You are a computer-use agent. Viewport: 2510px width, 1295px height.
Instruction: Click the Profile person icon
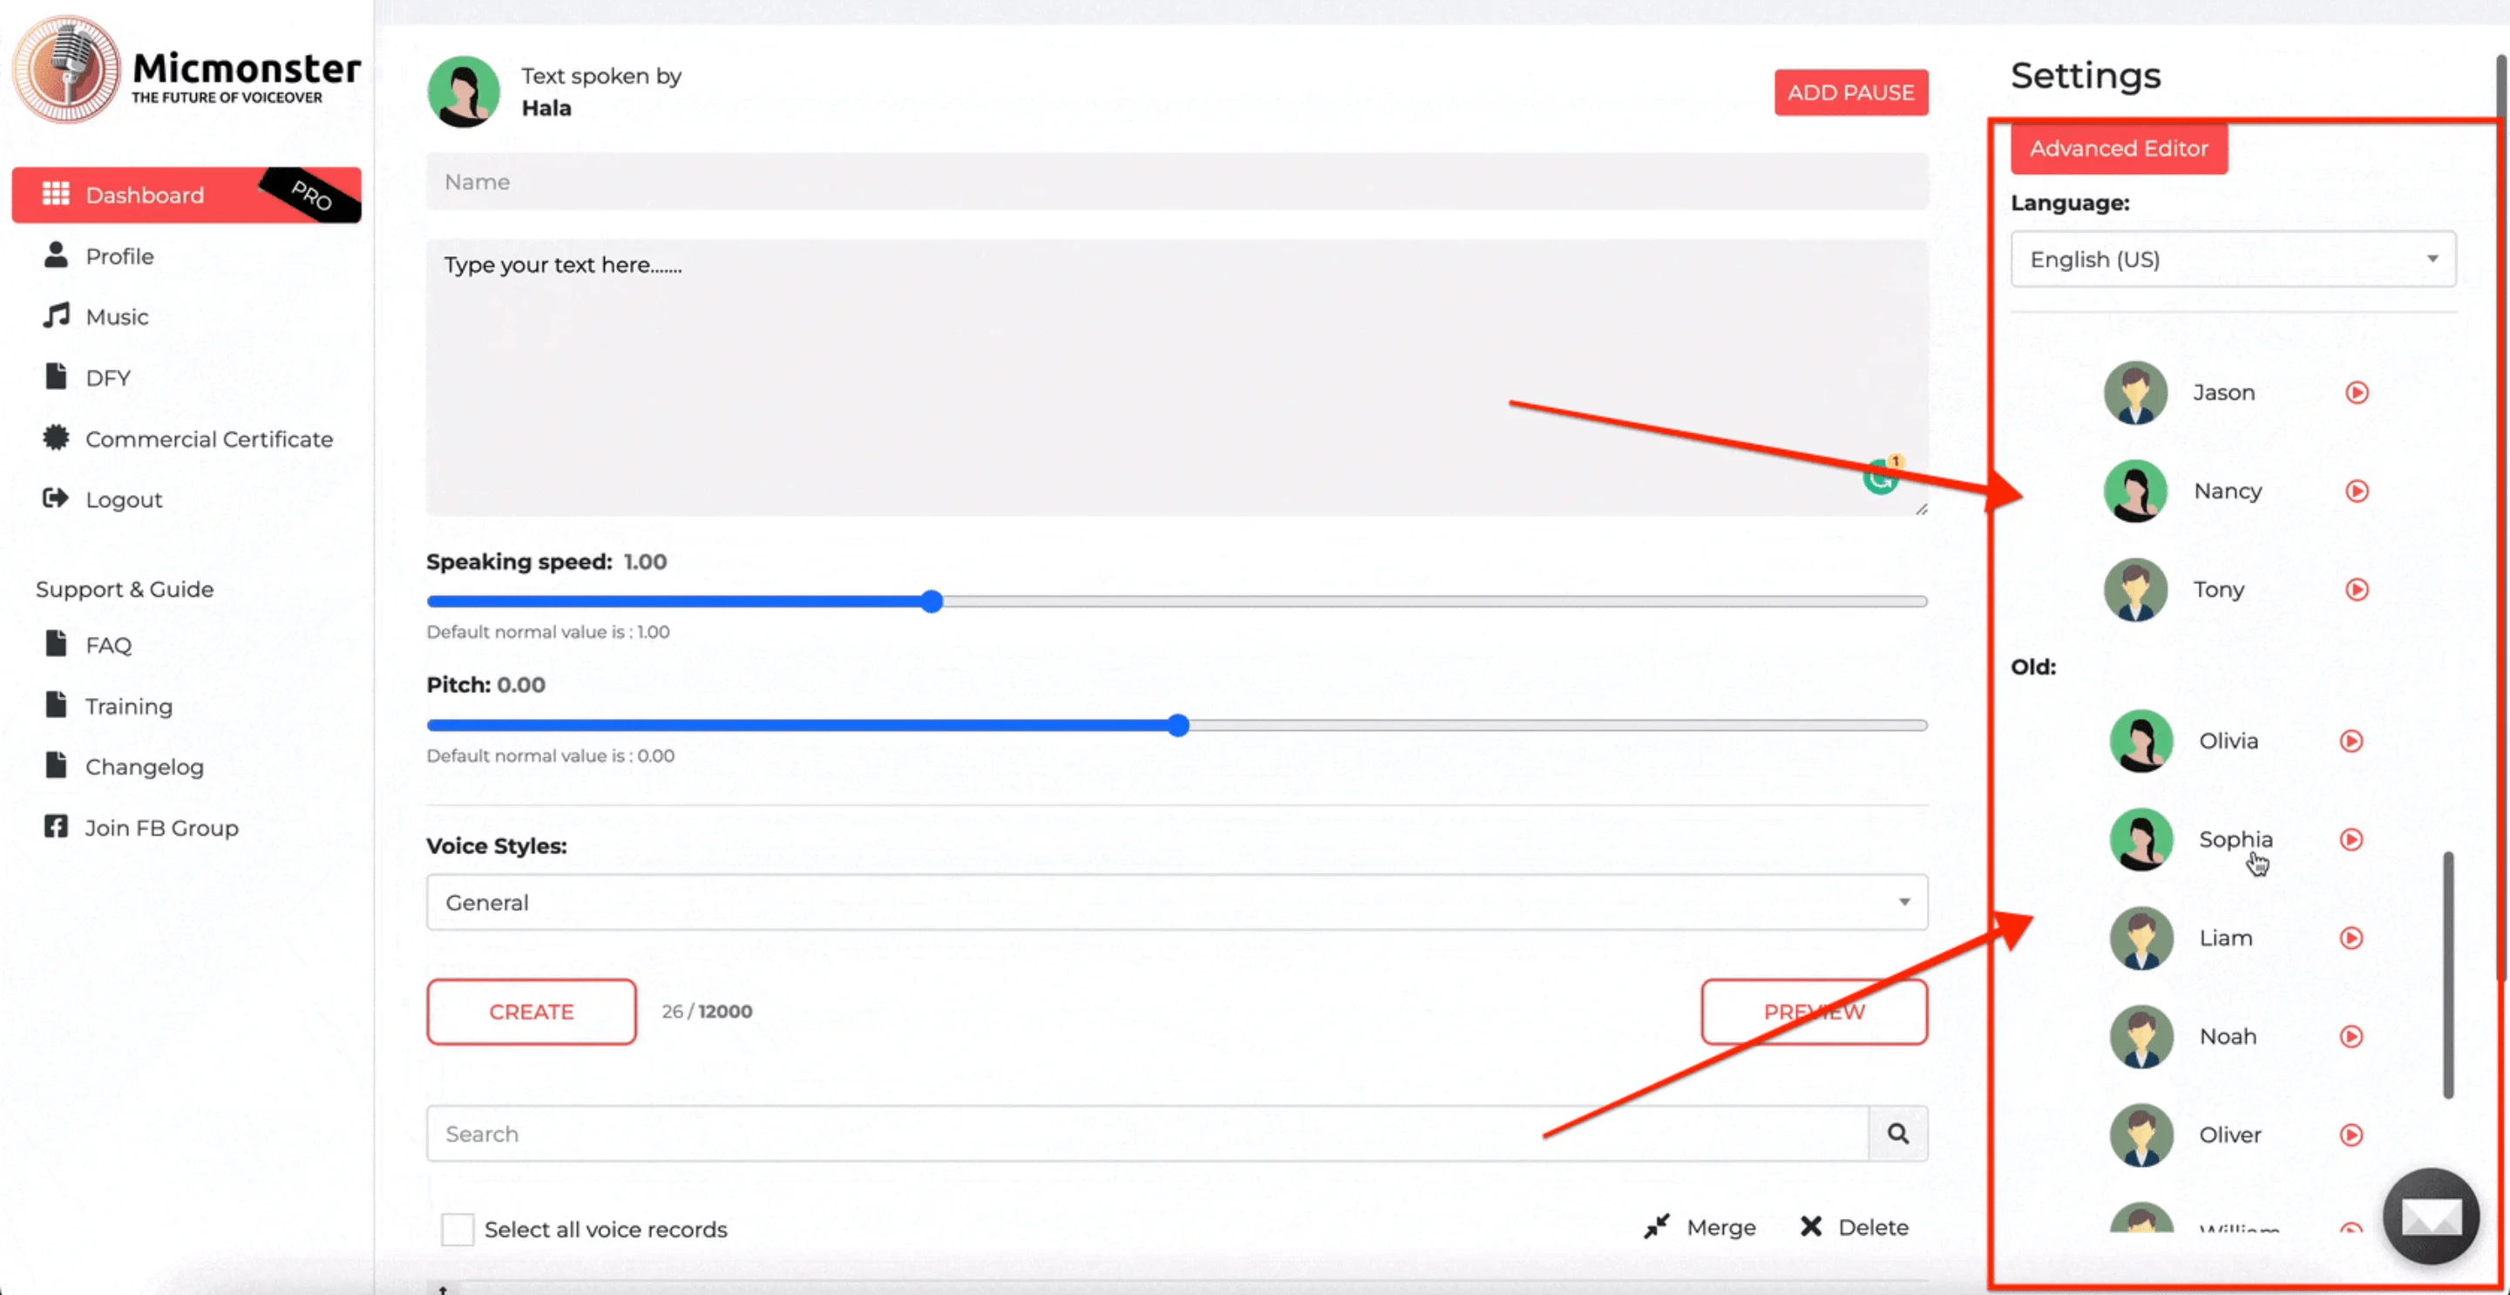[57, 254]
